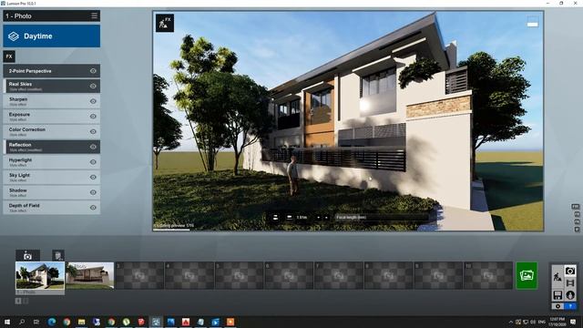Switch to Movie mode filmstrip icon
Screen dimensions: 583x328
pyautogui.click(x=570, y=283)
